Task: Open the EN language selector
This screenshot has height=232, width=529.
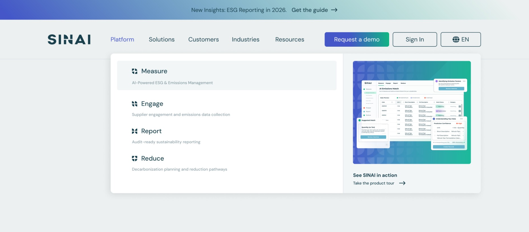Action: point(461,39)
